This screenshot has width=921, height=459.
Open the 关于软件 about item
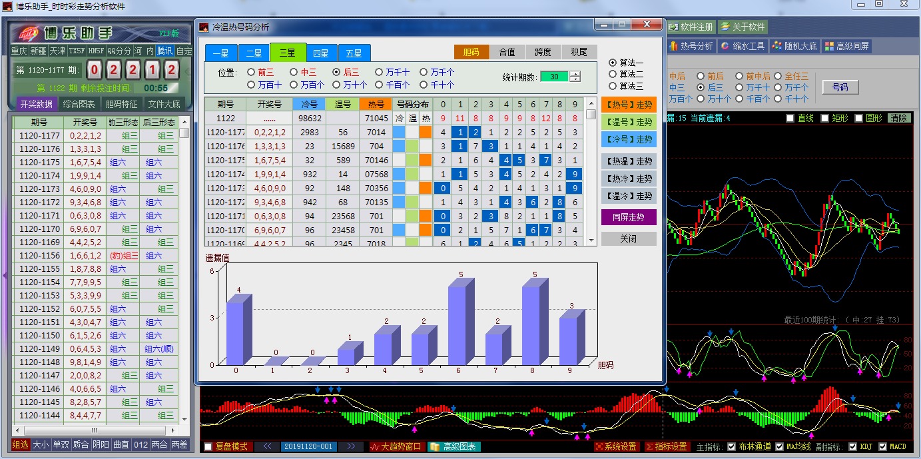click(x=743, y=27)
